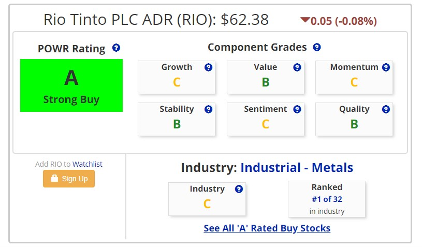The width and height of the screenshot is (422, 247).
Task: Show help for the Growth grade
Action: 208,67
